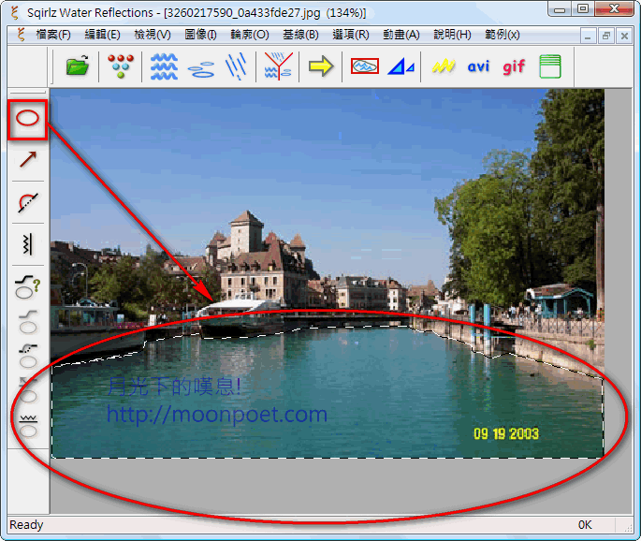Select the zigzag baseline tool in sidebar
Screen dimensions: 641x541
28,243
